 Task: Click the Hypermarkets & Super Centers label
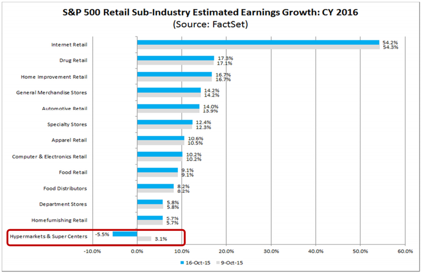click(50, 236)
